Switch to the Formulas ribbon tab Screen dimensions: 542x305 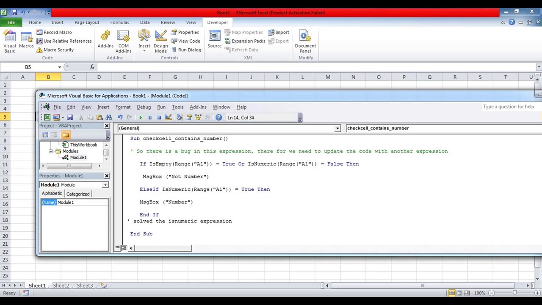point(119,22)
